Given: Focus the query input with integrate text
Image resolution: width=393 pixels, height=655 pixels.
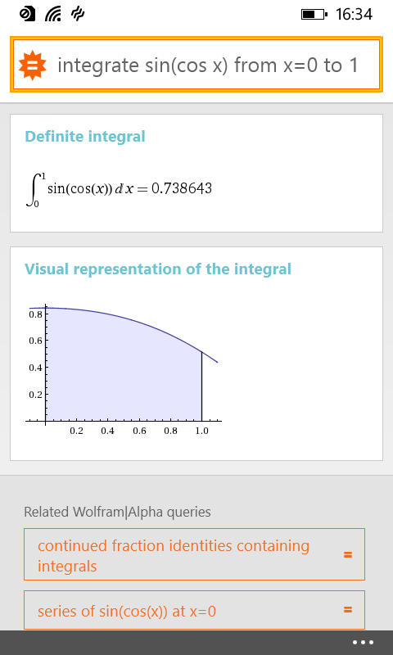Looking at the screenshot, I should pyautogui.click(x=196, y=65).
